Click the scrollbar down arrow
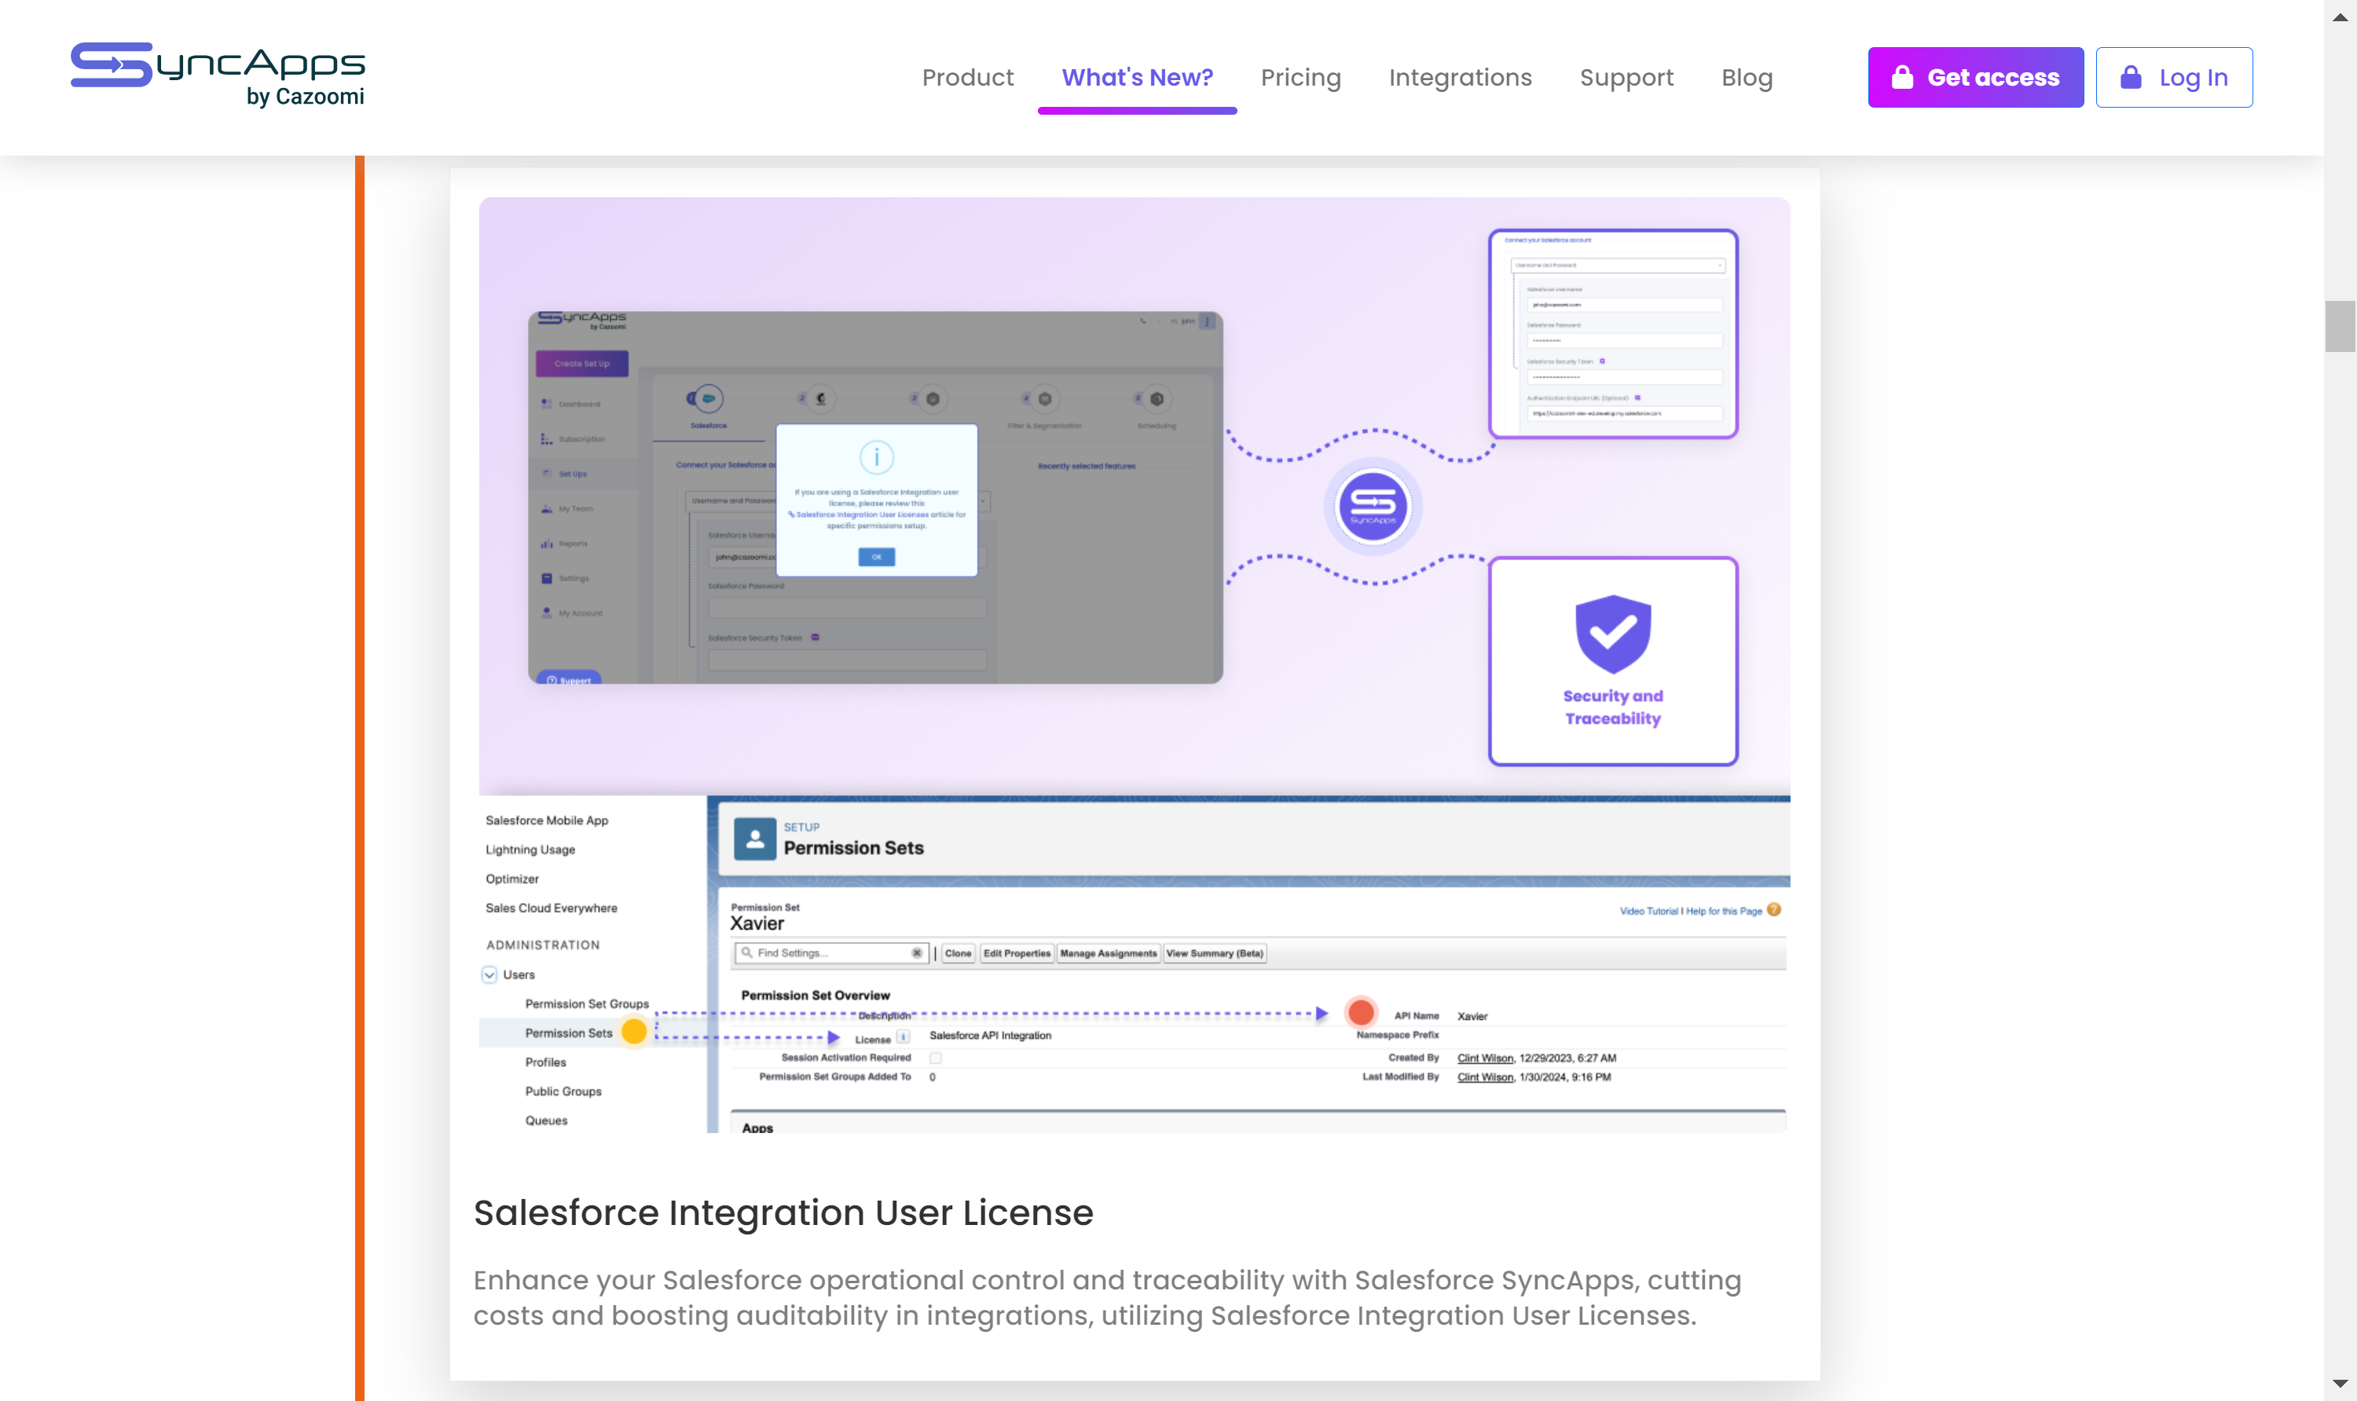 2340,1384
